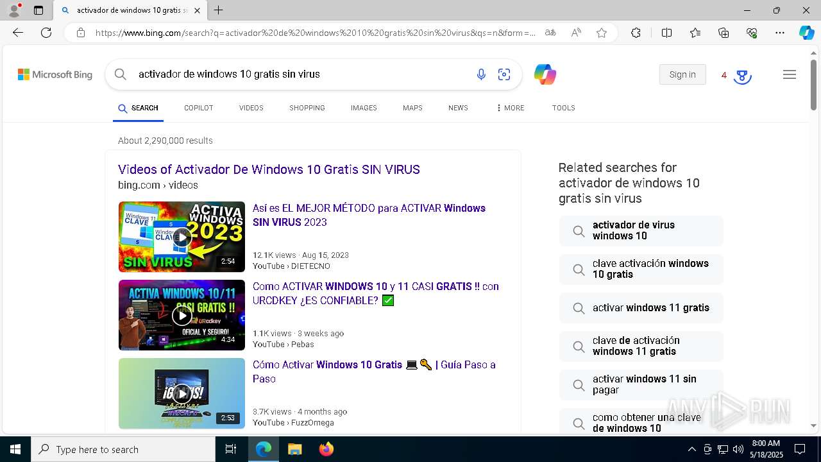Open the Favorites list icon

coord(695,33)
